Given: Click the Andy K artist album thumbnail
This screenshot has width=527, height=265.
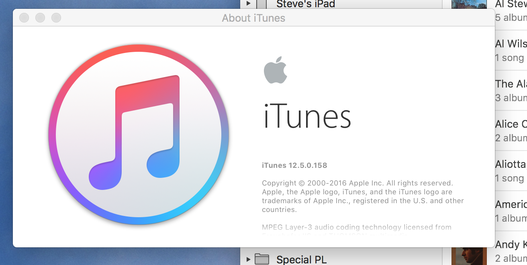Looking at the screenshot, I should pos(469,256).
